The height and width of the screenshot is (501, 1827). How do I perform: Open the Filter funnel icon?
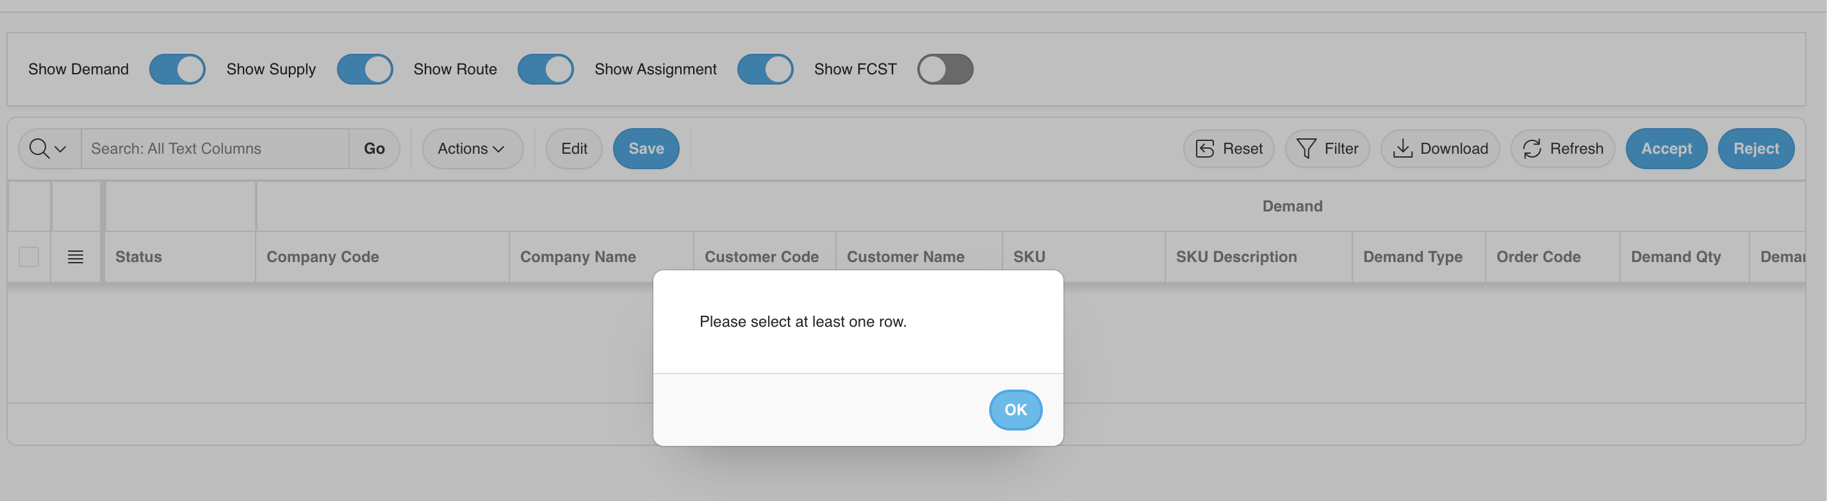point(1306,148)
